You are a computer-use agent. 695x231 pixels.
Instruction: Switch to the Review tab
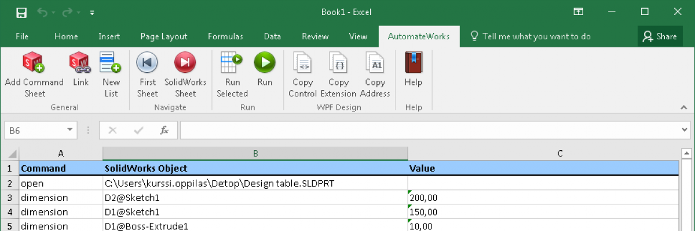click(315, 36)
